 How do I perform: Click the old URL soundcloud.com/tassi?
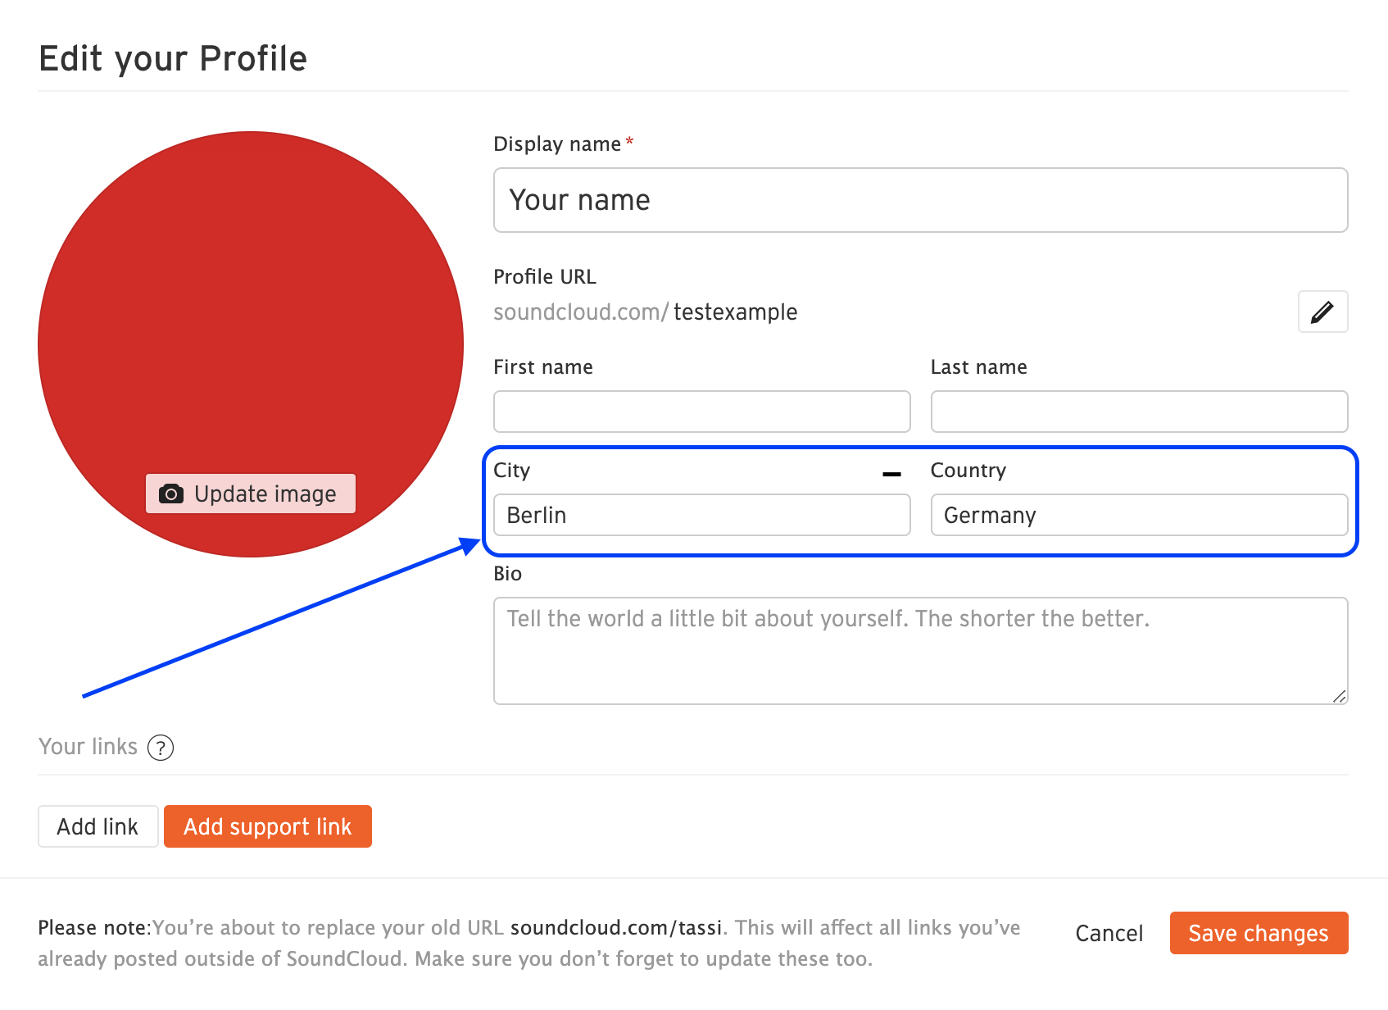point(616,927)
